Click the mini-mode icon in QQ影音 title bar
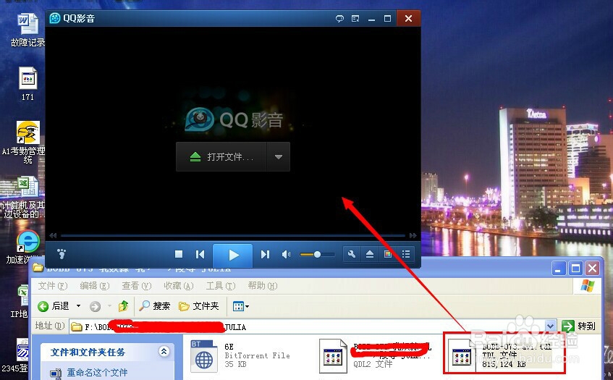The image size is (613, 380). (355, 18)
